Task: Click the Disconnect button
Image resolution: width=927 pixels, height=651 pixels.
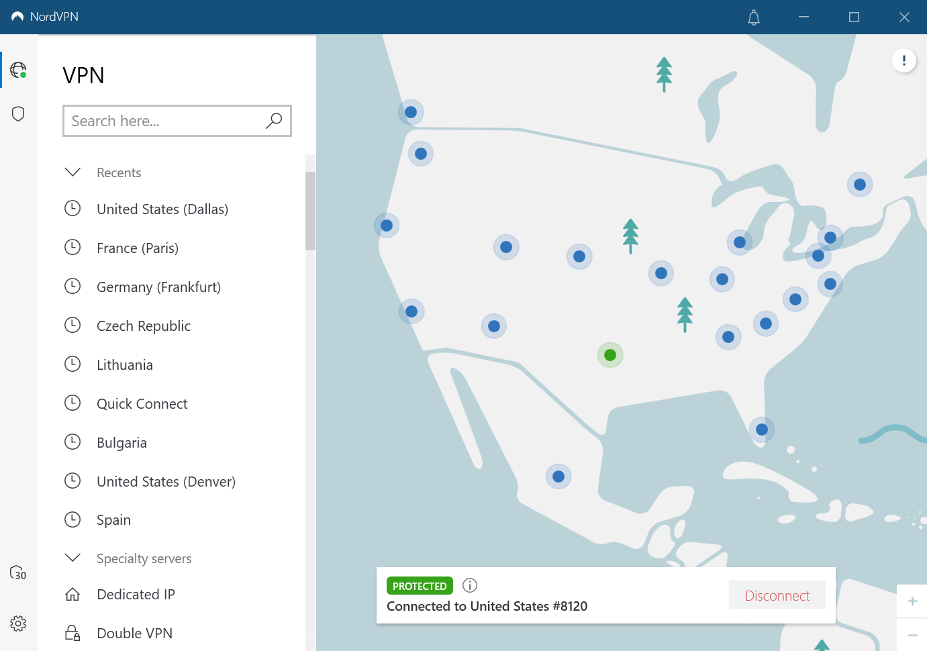Action: [x=777, y=595]
